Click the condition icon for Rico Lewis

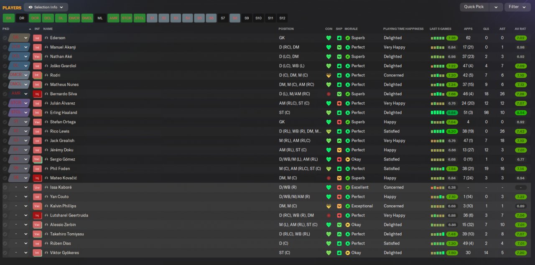pos(329,131)
